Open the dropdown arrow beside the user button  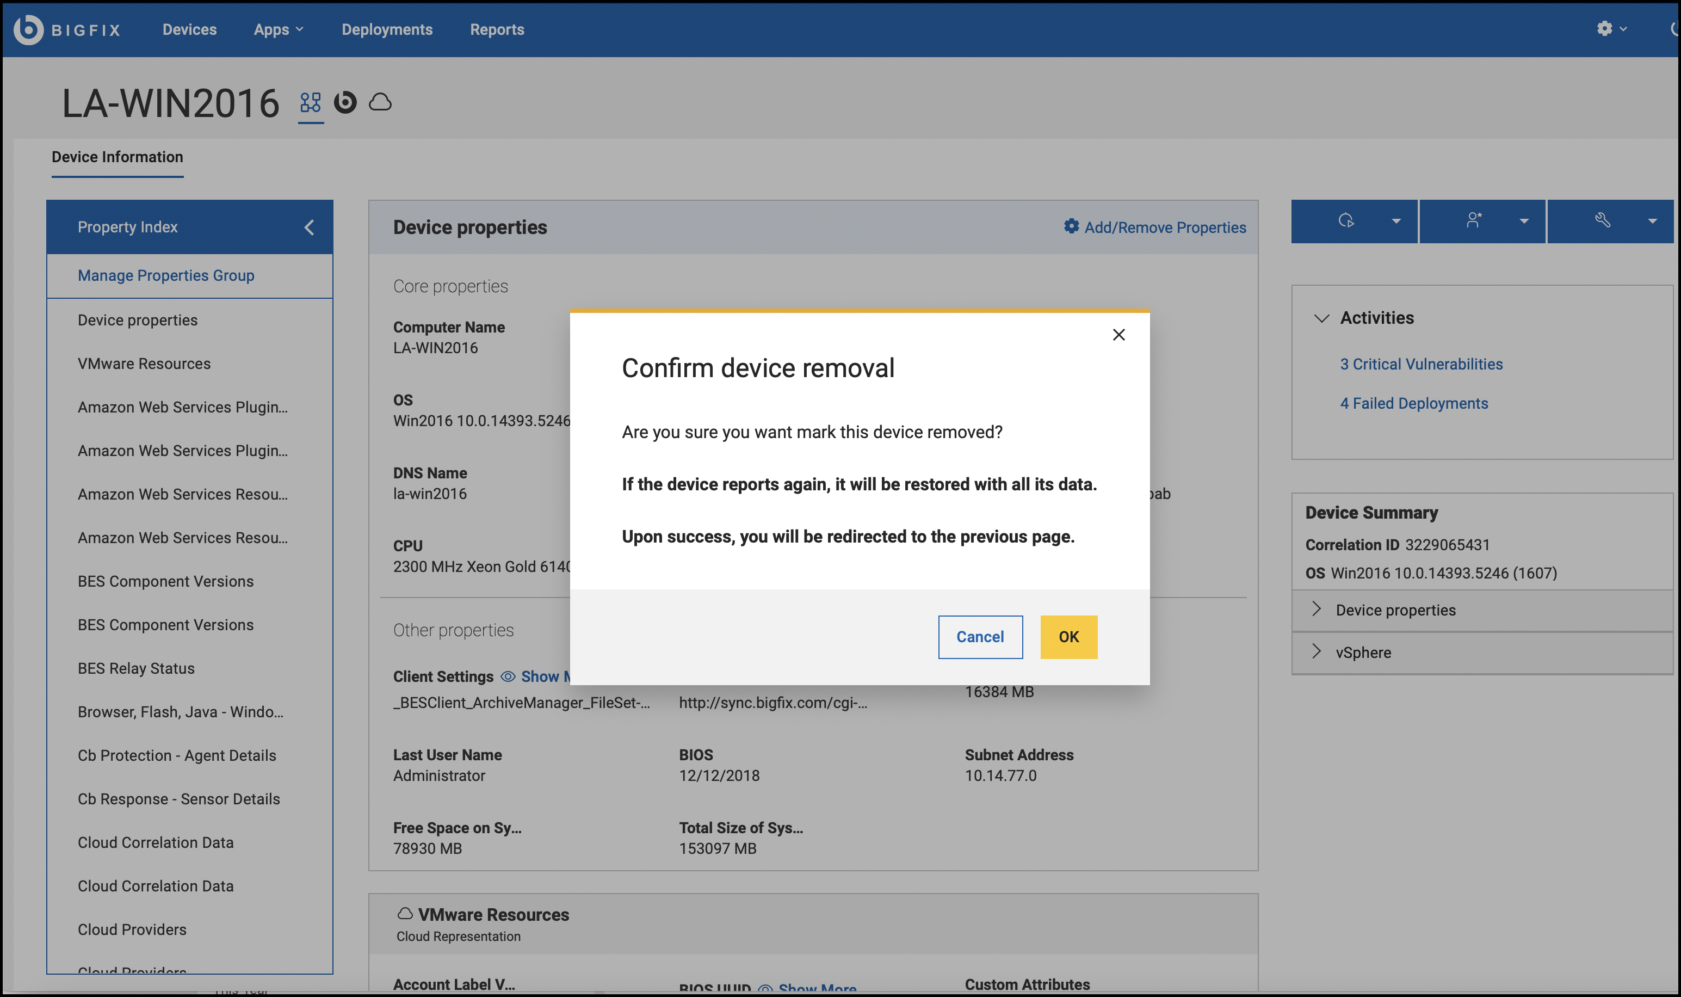[1524, 221]
